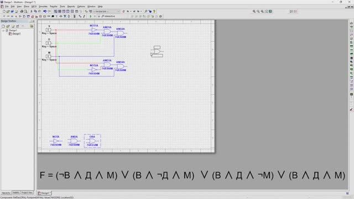Open the Place menu
Image resolution: width=354 pixels, height=199 pixels.
(x=27, y=7)
